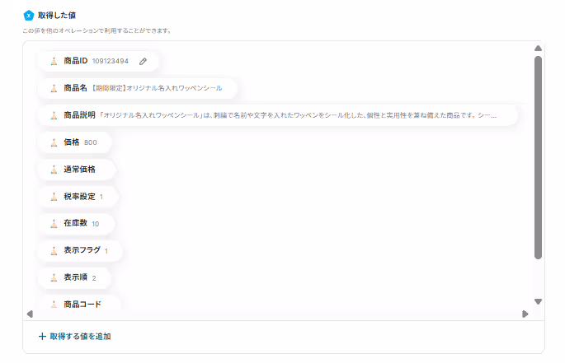Select the 表示フラグ label
565x363 pixels.
(x=82, y=250)
